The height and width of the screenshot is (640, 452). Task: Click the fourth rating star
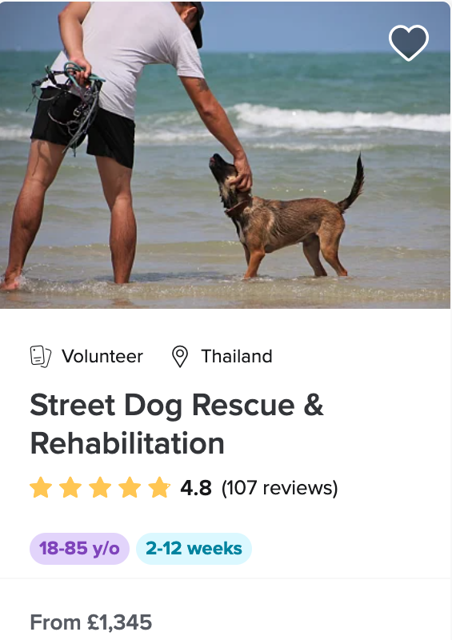click(130, 487)
